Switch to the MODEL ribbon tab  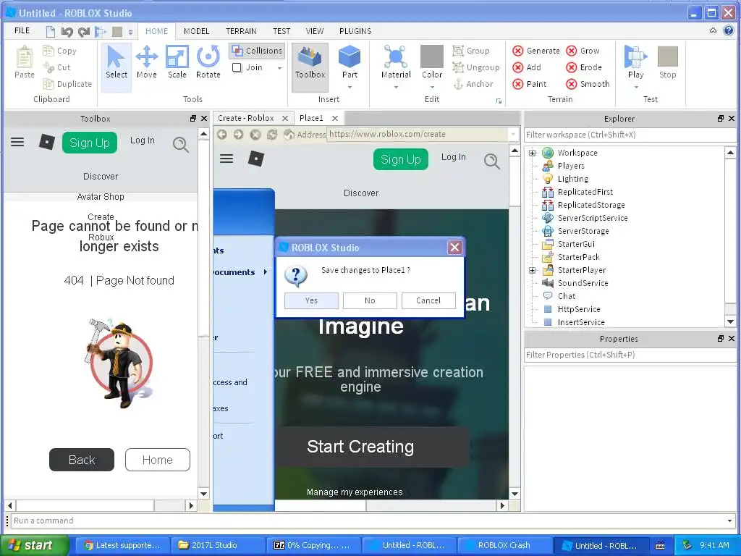pyautogui.click(x=196, y=31)
